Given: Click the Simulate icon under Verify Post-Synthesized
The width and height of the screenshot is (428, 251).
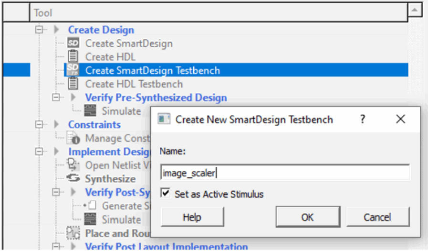Looking at the screenshot, I should [x=90, y=219].
